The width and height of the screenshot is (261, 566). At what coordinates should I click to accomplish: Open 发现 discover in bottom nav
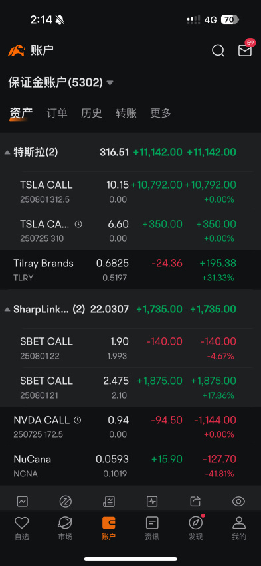[196, 528]
